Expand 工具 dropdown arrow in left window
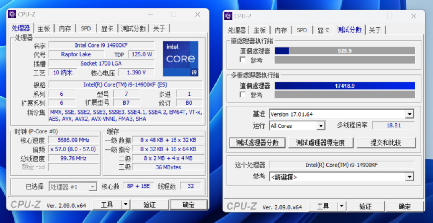This screenshot has width=433, height=223. 125,205
